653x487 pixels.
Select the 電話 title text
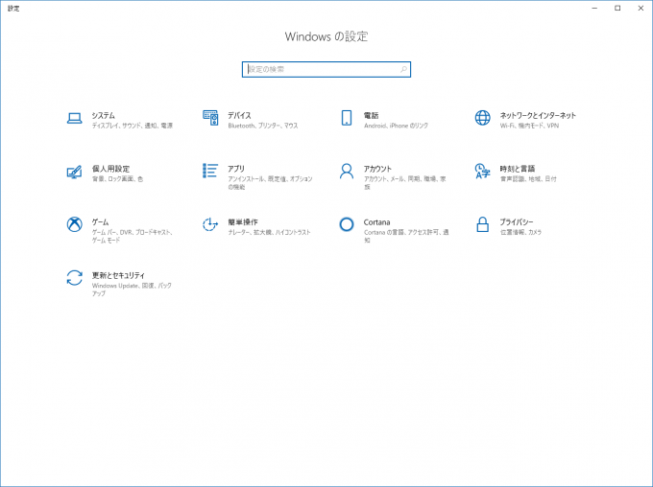click(x=371, y=116)
